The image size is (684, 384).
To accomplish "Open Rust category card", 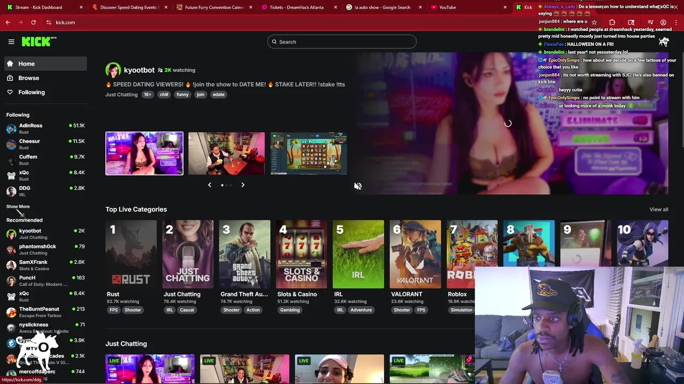I will [x=131, y=254].
